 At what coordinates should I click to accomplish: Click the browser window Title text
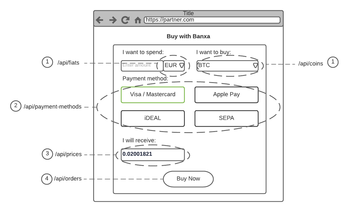(188, 13)
